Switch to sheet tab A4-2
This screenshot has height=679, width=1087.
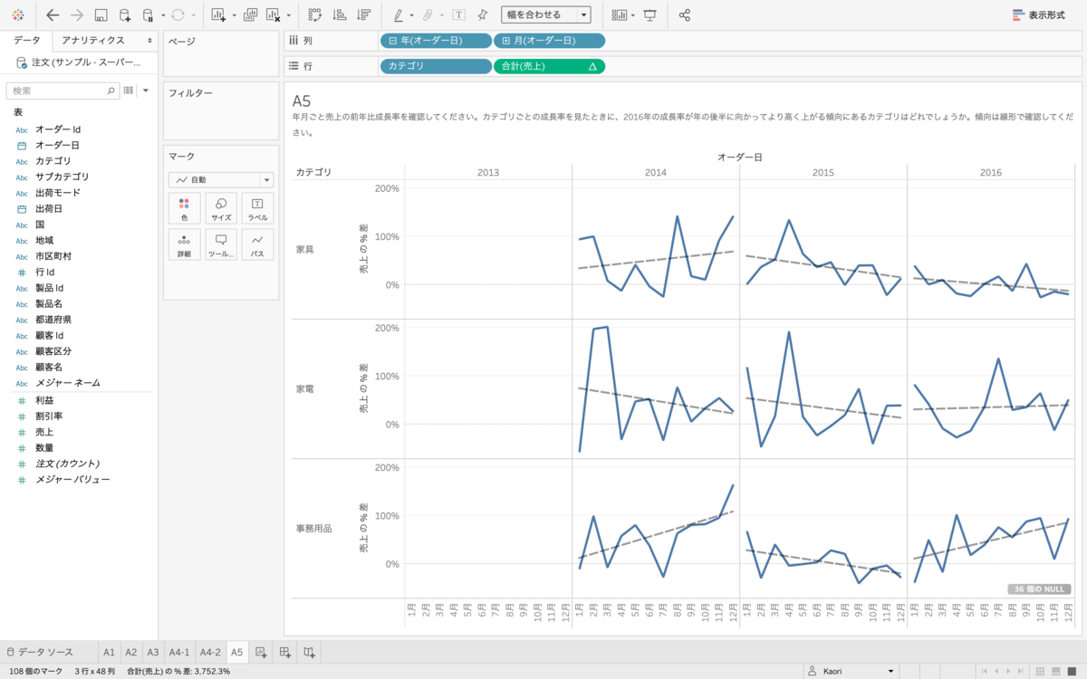pyautogui.click(x=210, y=652)
